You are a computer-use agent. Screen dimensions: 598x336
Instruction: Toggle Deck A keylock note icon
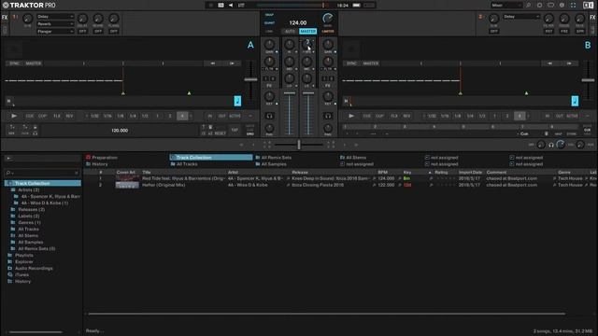point(237,101)
